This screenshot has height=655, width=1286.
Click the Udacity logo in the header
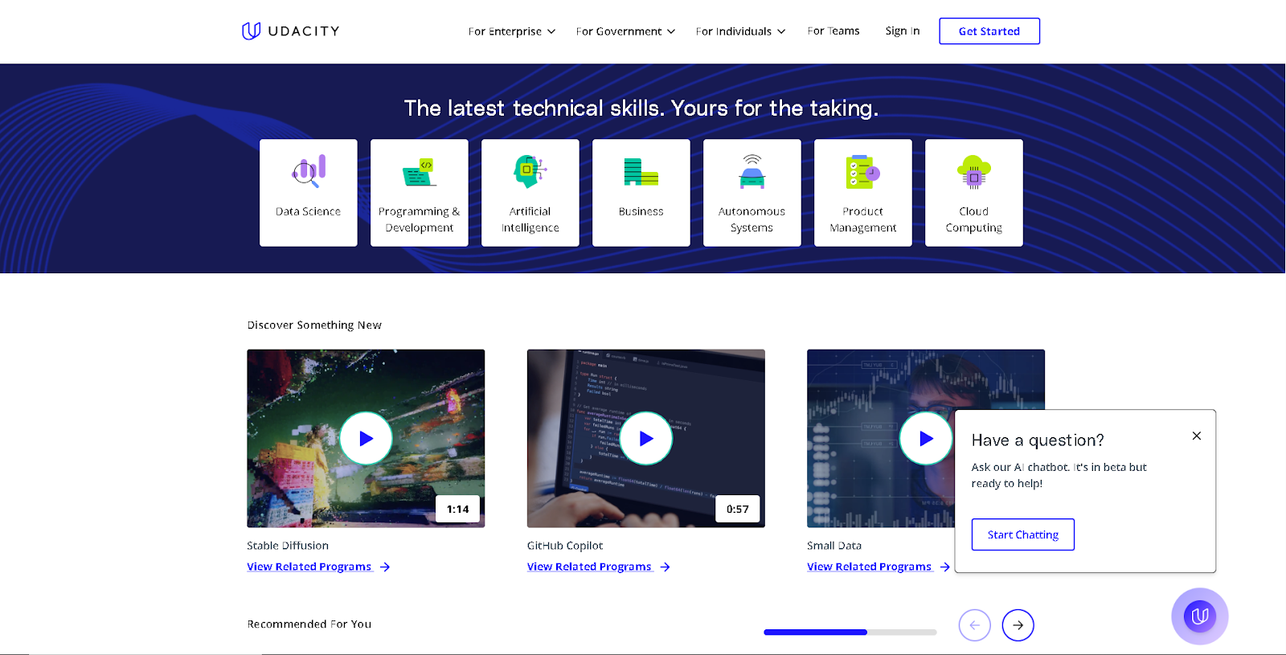tap(290, 31)
